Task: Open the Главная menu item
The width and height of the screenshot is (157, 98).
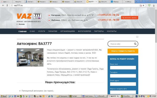Action: click(23, 31)
